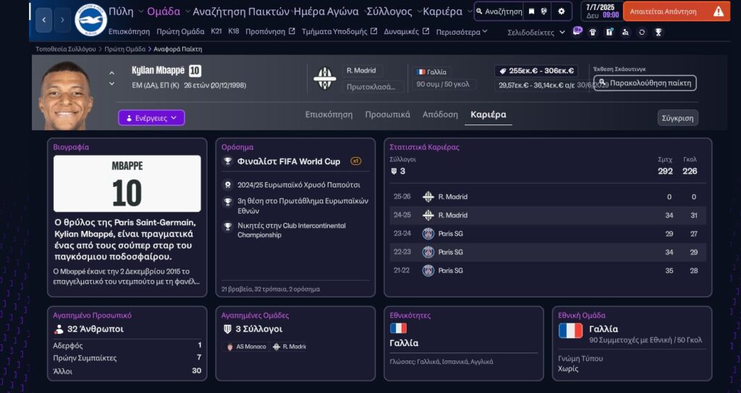Viewport: 741px width, 393px height.
Task: Click the bookmark icon beside search
Action: [x=532, y=12]
